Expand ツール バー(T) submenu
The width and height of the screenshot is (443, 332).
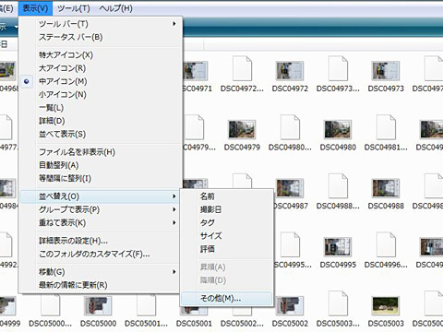pyautogui.click(x=101, y=24)
